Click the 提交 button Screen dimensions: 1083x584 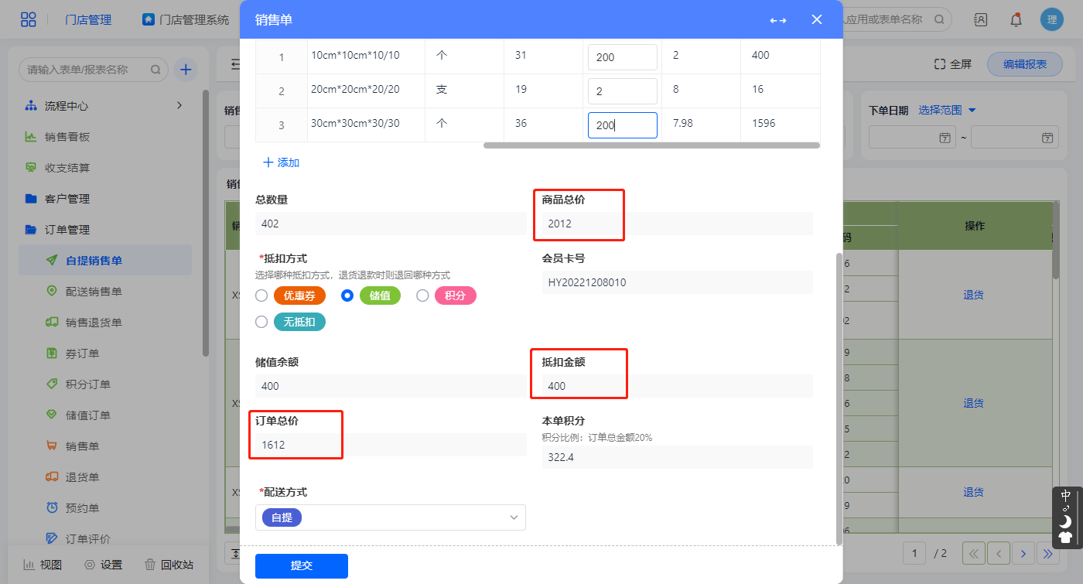pos(301,565)
